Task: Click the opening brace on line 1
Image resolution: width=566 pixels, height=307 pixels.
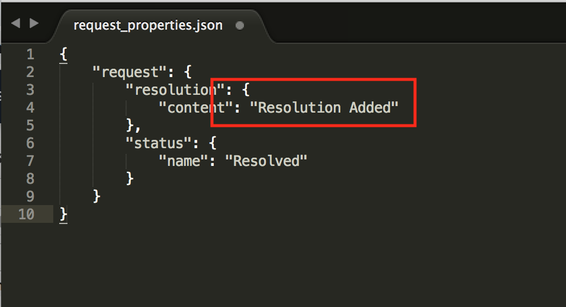Action: pyautogui.click(x=63, y=55)
